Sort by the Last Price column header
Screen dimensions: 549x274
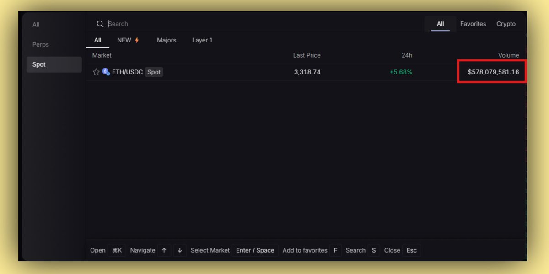pyautogui.click(x=307, y=55)
